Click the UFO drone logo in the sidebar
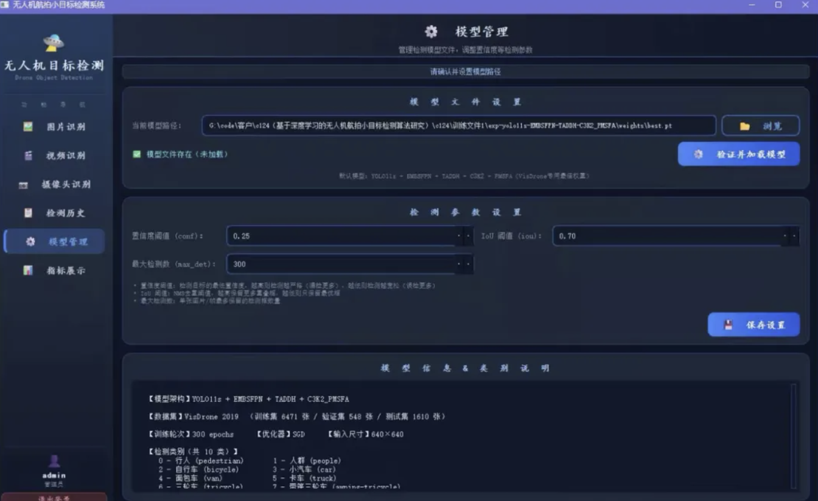Screen dimensions: 818x501 tap(54, 42)
